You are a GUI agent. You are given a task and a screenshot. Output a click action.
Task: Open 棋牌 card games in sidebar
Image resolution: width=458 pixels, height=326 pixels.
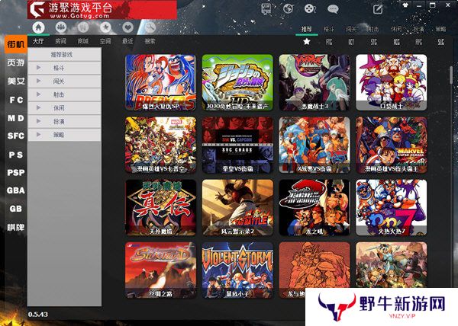(16, 228)
